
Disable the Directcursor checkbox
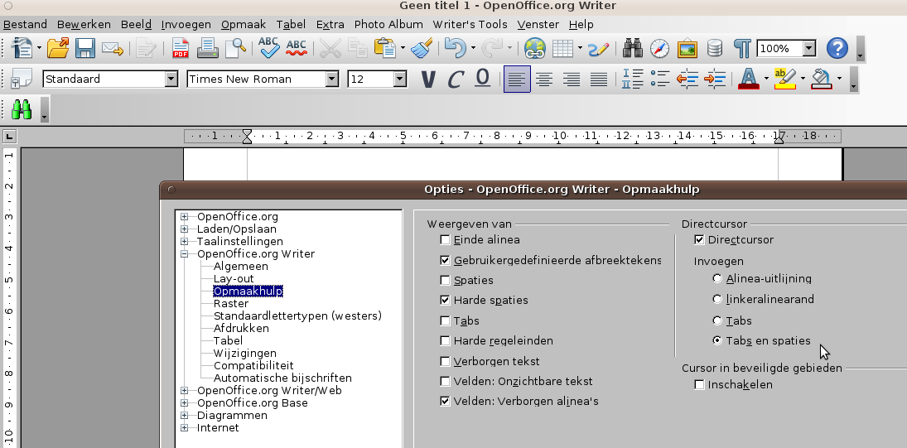[x=700, y=240]
